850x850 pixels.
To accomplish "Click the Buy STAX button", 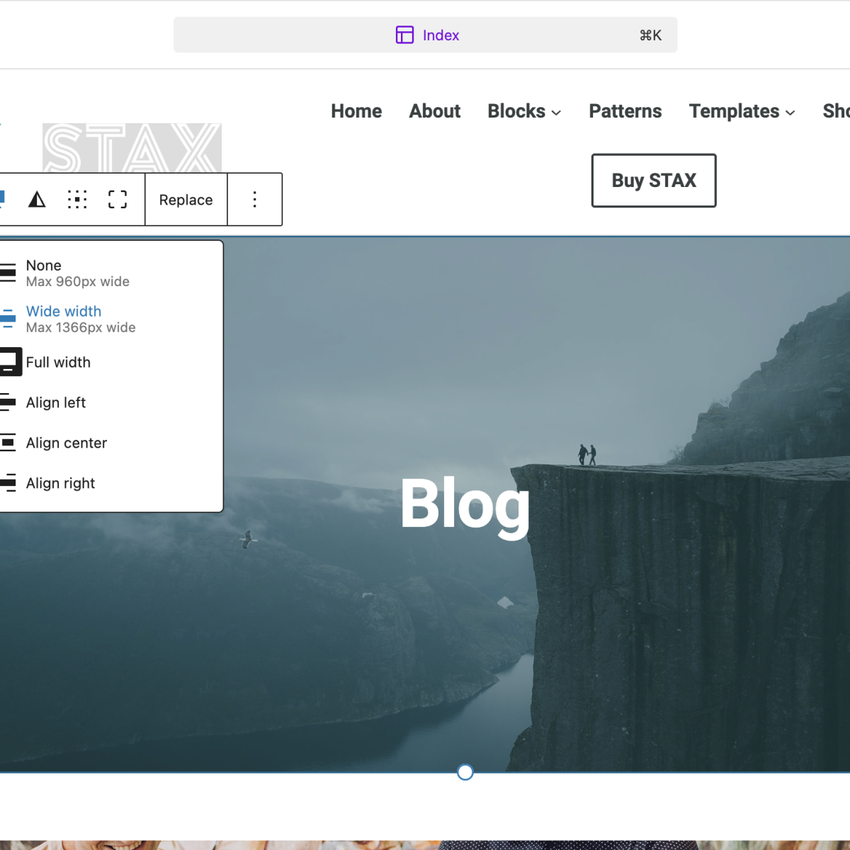I will click(654, 181).
